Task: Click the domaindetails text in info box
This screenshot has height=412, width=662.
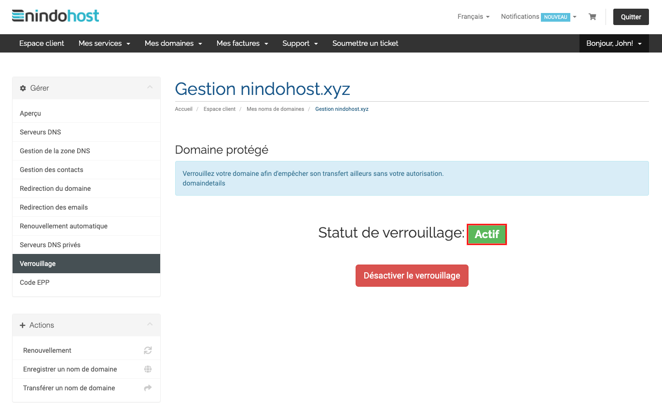Action: pyautogui.click(x=204, y=183)
